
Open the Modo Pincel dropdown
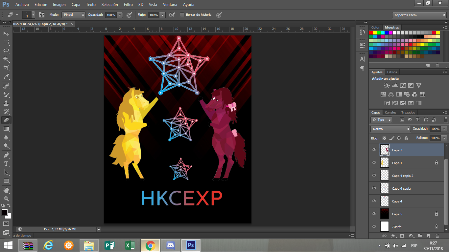coord(73,15)
